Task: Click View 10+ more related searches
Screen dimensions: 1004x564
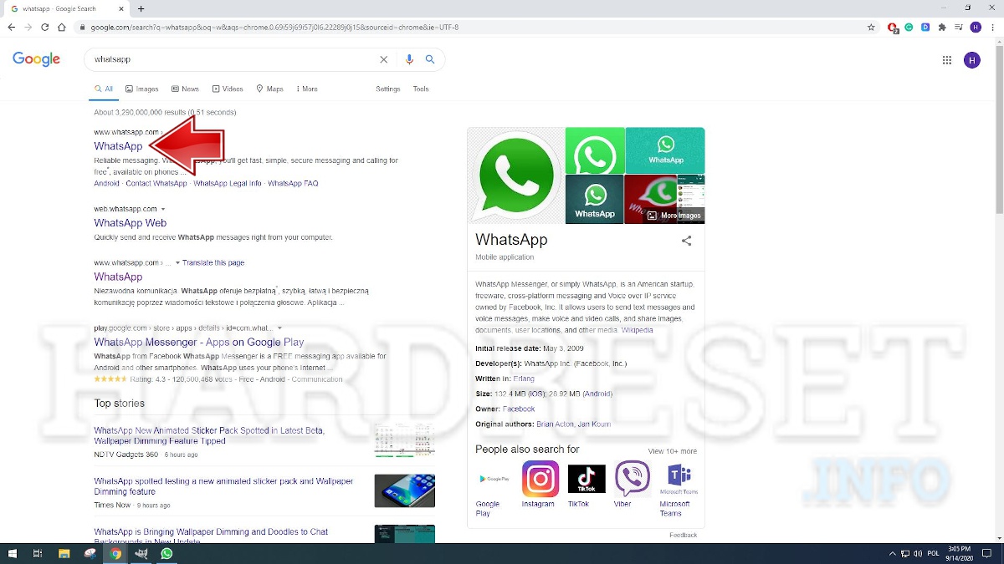Action: 673,451
